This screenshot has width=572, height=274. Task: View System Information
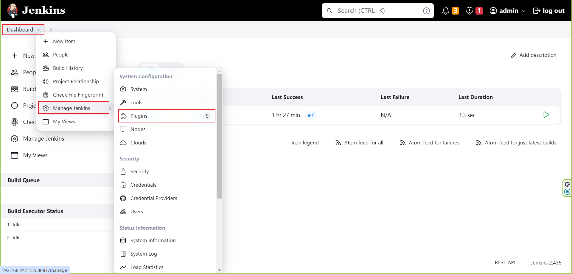[153, 240]
